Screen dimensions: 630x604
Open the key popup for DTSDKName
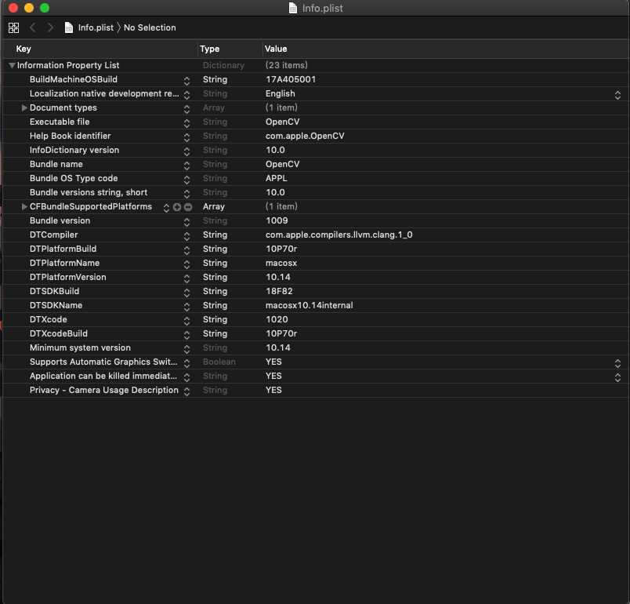[186, 307]
